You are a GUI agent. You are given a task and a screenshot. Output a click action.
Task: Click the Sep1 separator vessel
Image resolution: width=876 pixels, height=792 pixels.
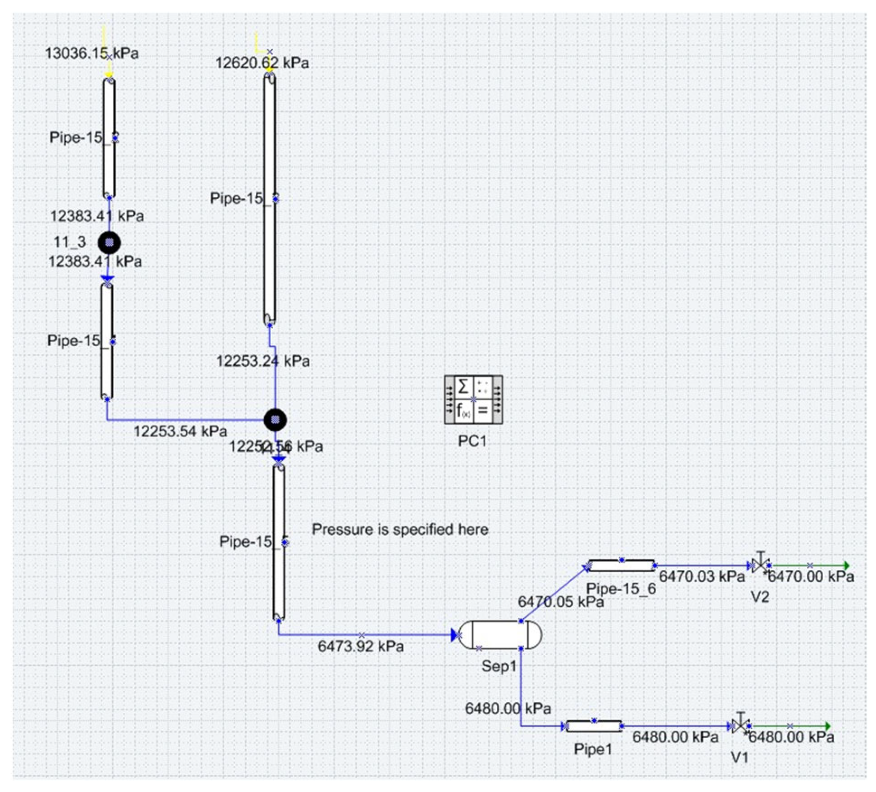pyautogui.click(x=500, y=634)
